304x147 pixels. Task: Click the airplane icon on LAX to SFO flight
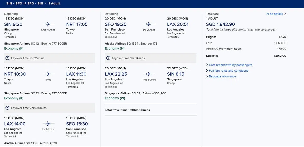pos(48,124)
